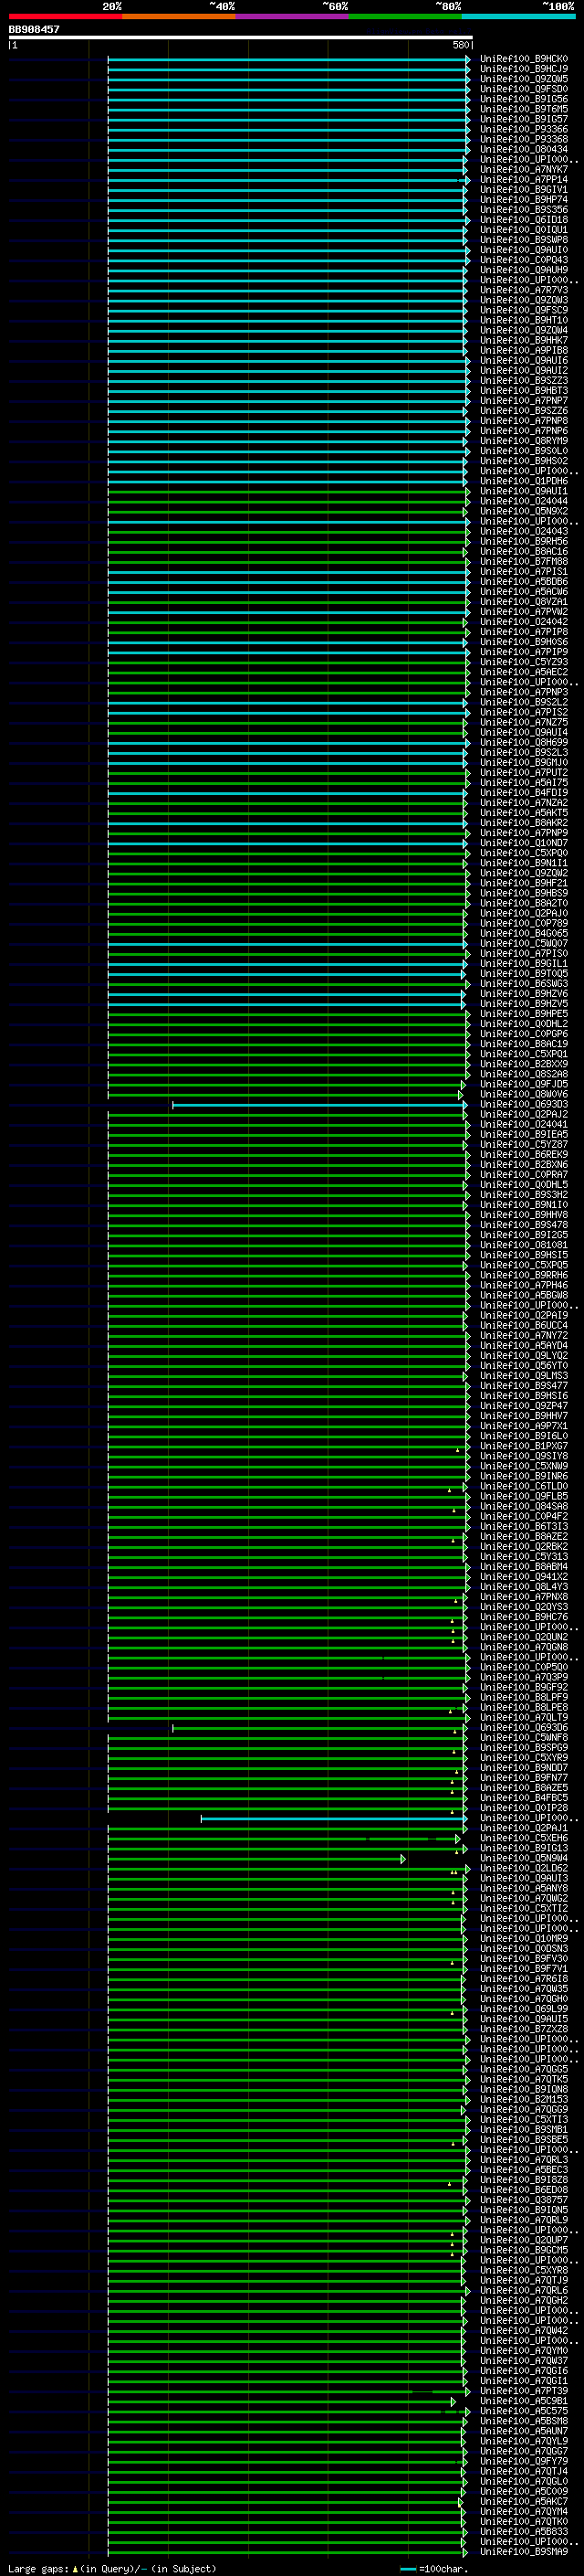The image size is (584, 2576).
Task: Select hit label UniRef100_B1PXG7
Action: (524, 1446)
